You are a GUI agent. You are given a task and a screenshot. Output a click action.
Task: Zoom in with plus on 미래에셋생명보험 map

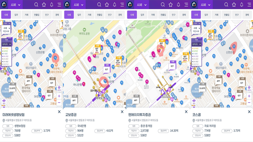[x=59, y=96]
